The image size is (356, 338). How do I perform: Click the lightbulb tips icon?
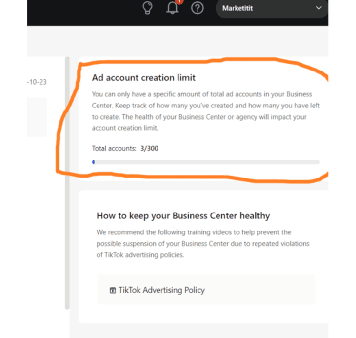(x=147, y=8)
